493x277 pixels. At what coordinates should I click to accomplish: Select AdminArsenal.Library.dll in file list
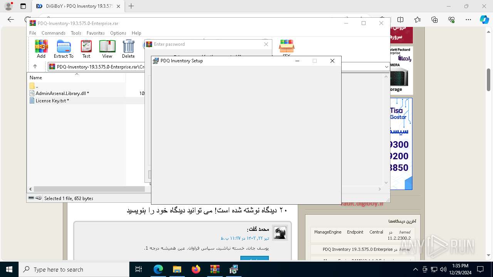(62, 93)
